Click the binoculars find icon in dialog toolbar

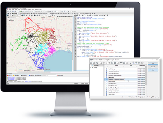click(121, 63)
